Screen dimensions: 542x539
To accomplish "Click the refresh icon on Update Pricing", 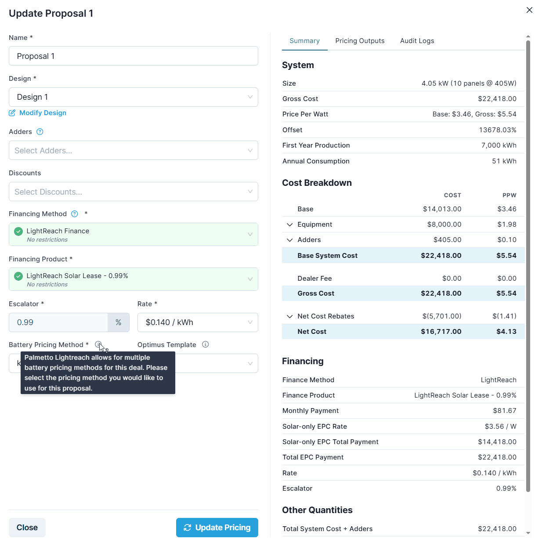I will tap(188, 528).
